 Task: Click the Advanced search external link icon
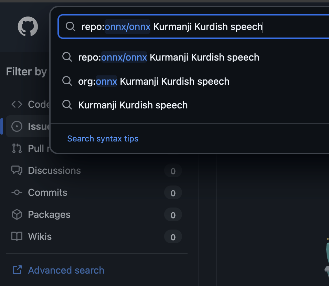17,270
